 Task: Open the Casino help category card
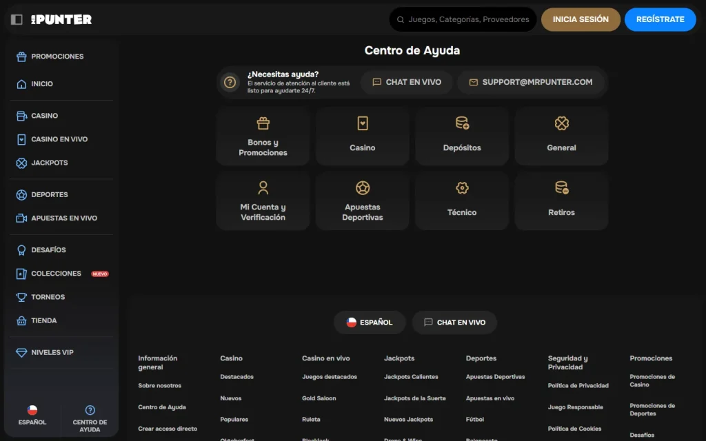tap(363, 136)
